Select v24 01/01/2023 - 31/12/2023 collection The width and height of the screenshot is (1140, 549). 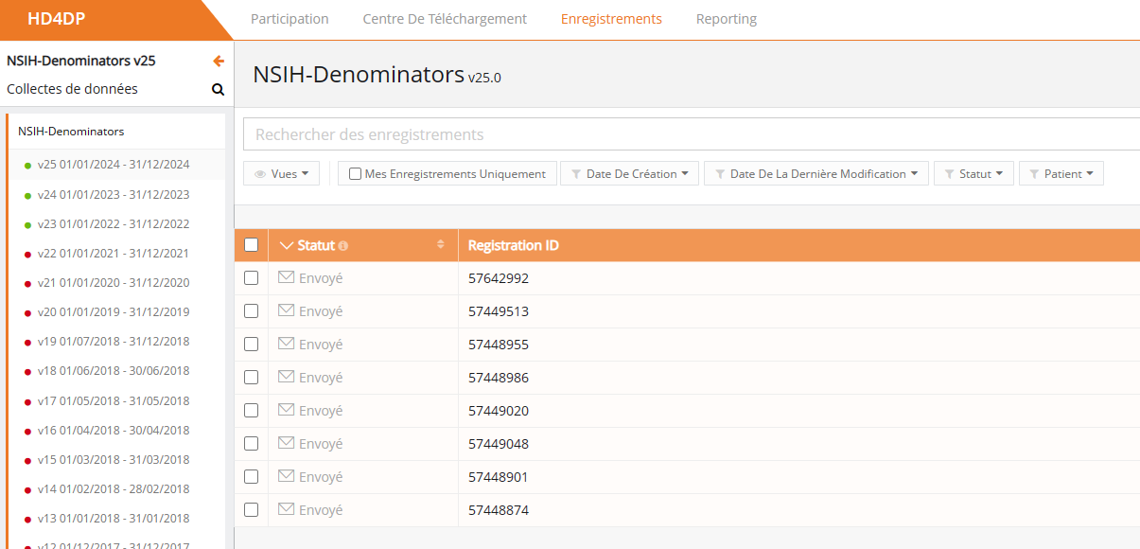click(x=114, y=195)
